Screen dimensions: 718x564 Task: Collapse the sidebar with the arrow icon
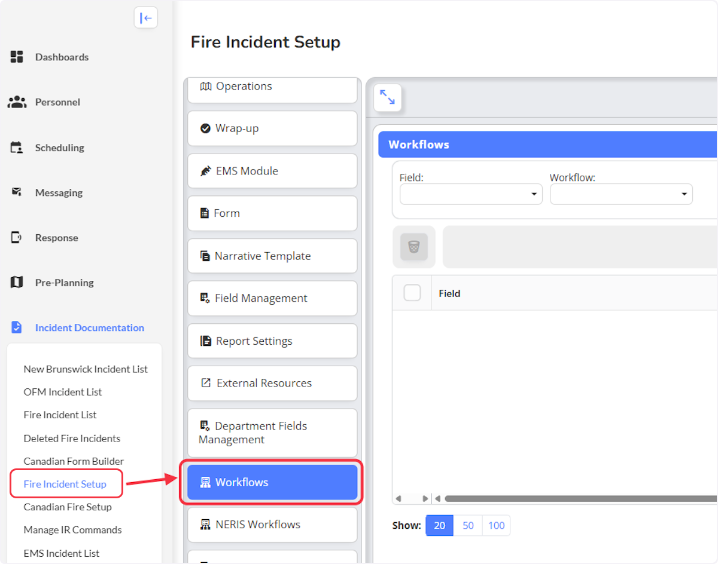146,18
